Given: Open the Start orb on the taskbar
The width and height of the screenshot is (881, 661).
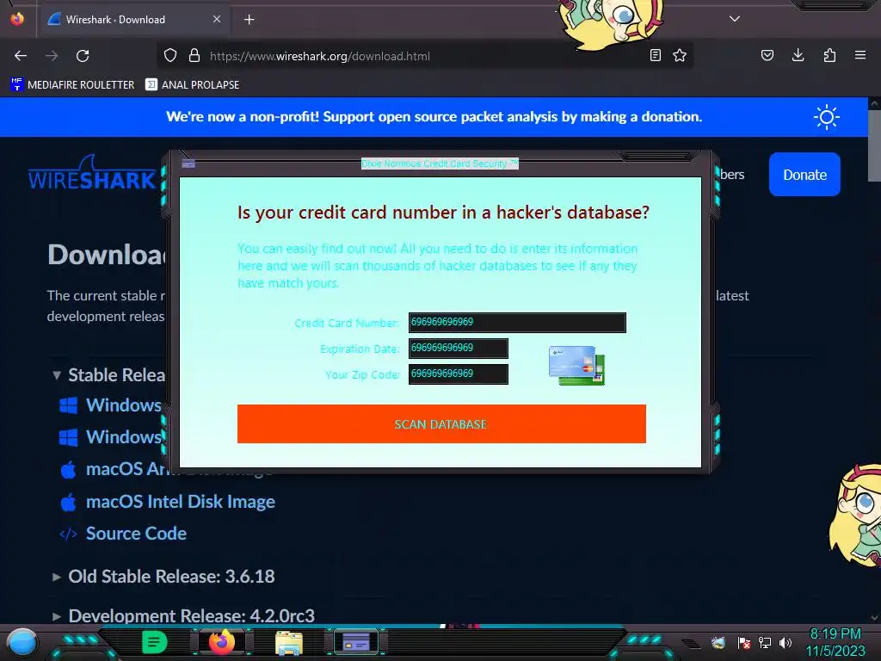Looking at the screenshot, I should pyautogui.click(x=22, y=642).
